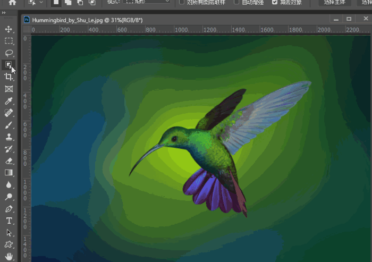The height and width of the screenshot is (262, 372).
Task: Click the 选择主体 button
Action: 335,2
